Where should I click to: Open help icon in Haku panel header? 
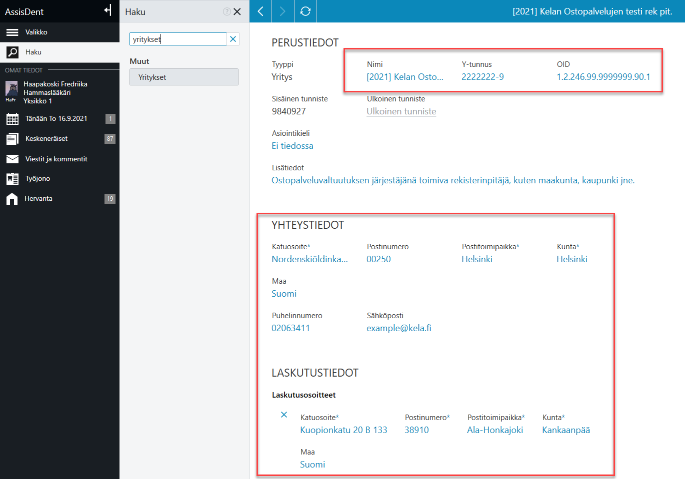tap(226, 11)
